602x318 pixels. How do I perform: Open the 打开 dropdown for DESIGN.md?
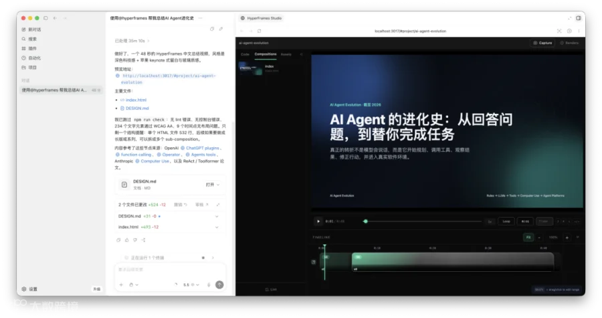pos(212,185)
